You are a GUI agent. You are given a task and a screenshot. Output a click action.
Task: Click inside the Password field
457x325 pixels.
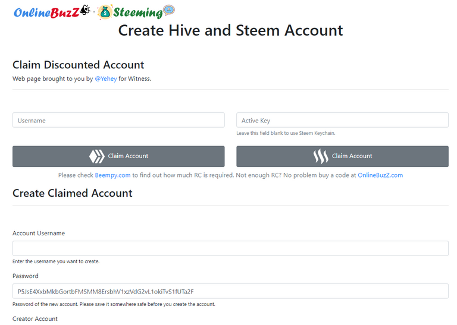[230, 291]
